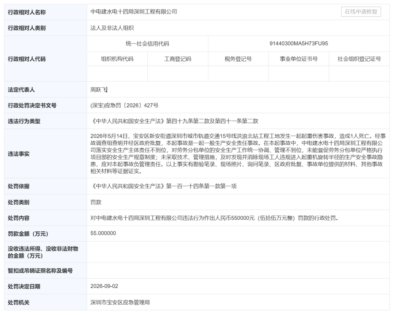Click the legal representative name 周跃飞

point(99,90)
